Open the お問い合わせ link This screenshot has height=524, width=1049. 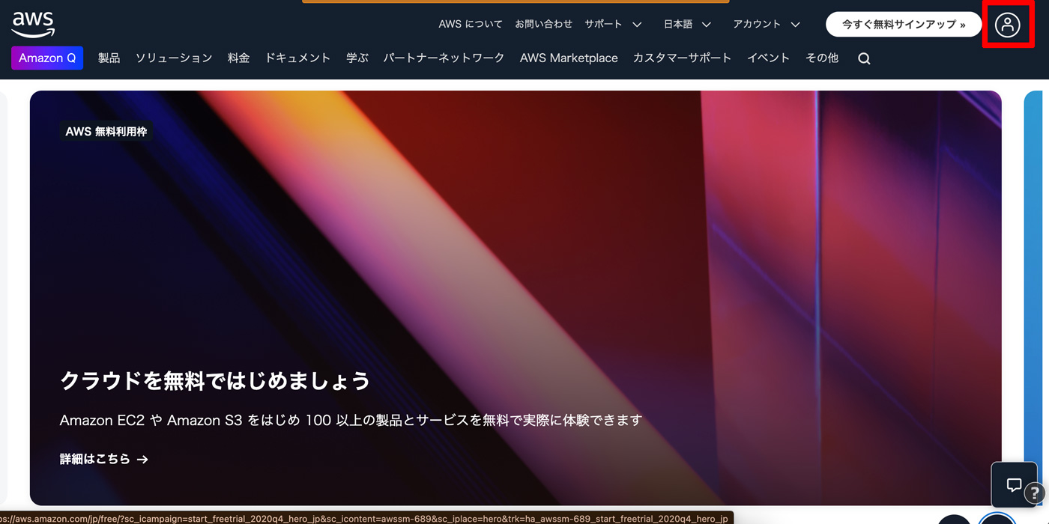coord(544,23)
